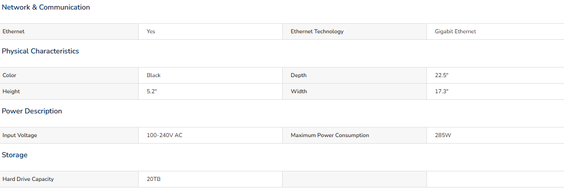Select the Maximum Power Consumption label
The height and width of the screenshot is (191, 564).
(x=330, y=136)
